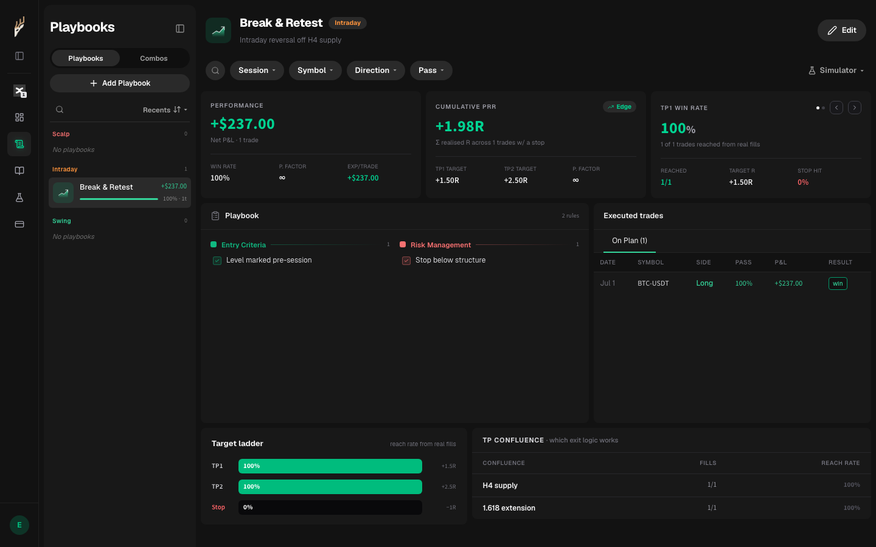The image size is (876, 547).
Task: Click the win result badge
Action: [838, 284]
